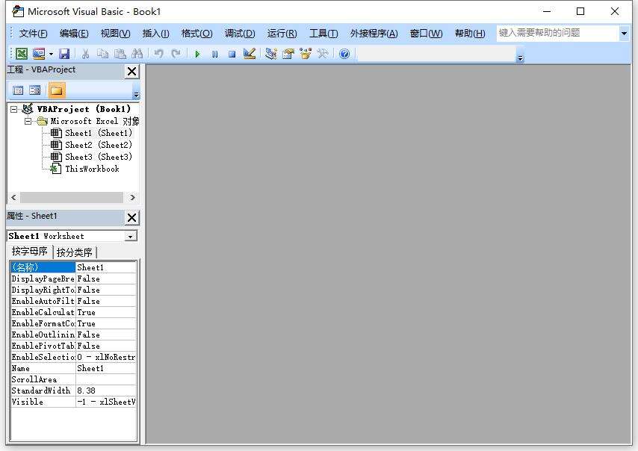Select Sheet2 (Sheet2) in the project tree
This screenshot has width=638, height=451.
tap(99, 145)
